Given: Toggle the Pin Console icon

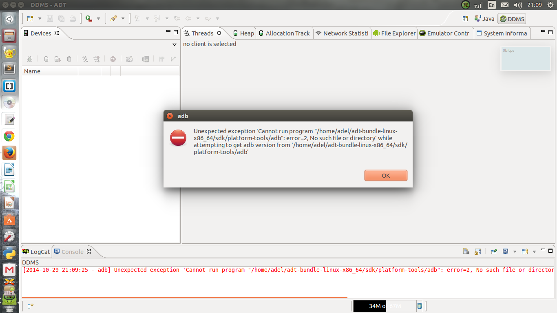Looking at the screenshot, I should click(494, 251).
